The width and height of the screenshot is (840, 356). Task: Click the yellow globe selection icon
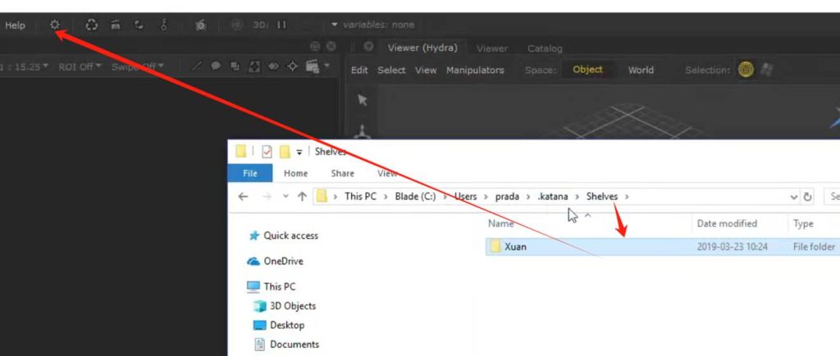point(745,70)
